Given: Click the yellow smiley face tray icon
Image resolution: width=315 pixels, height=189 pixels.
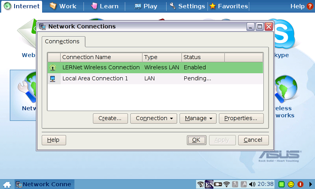Looking at the screenshot, I should coord(291,184).
